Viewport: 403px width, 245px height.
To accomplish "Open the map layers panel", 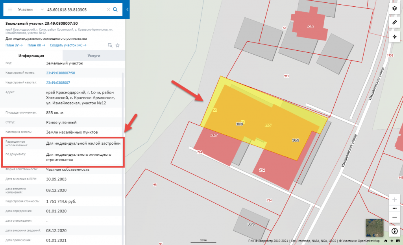I will [395, 8].
